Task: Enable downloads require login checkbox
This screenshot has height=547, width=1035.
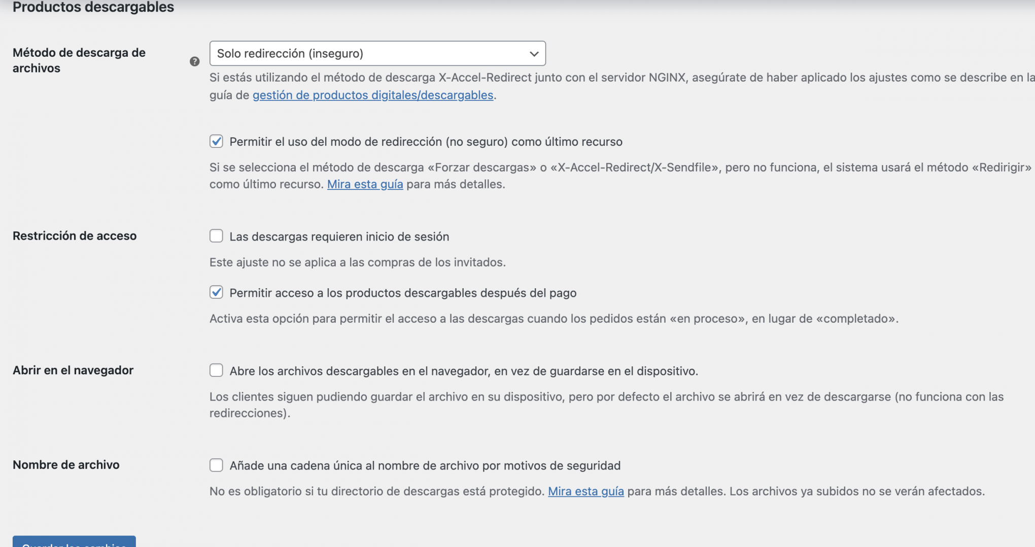Action: click(216, 236)
